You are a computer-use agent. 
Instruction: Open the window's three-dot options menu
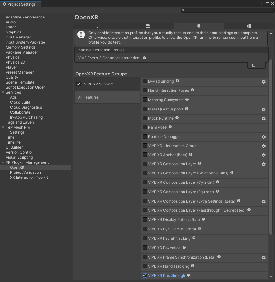click(x=262, y=4)
